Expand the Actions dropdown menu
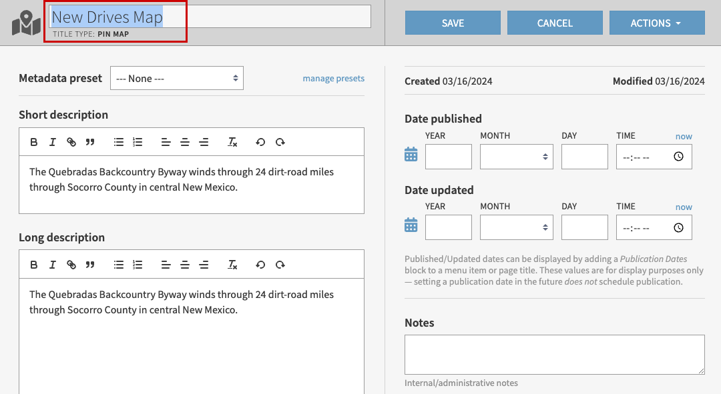The width and height of the screenshot is (721, 394). [656, 23]
